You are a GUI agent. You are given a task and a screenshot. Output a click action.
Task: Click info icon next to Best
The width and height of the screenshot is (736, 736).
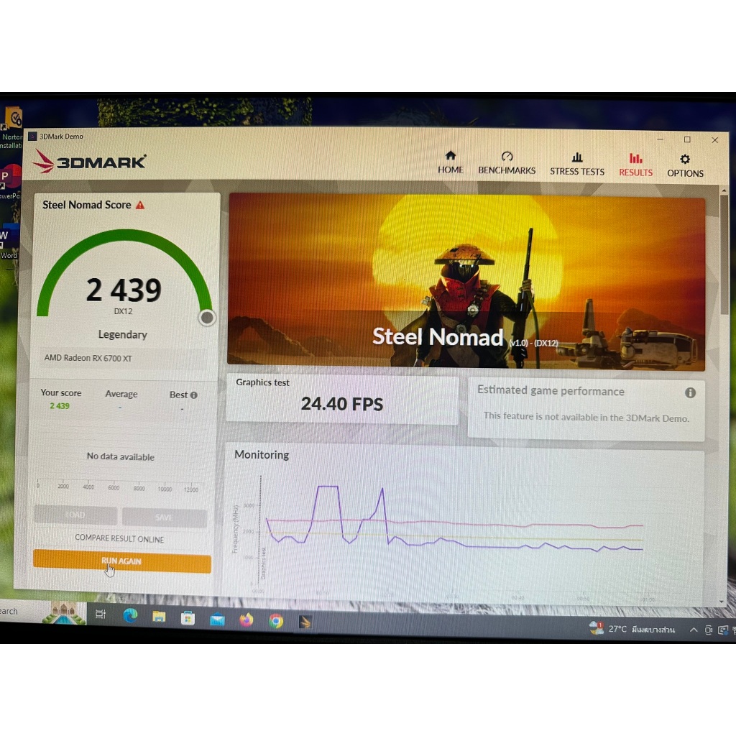coord(193,395)
